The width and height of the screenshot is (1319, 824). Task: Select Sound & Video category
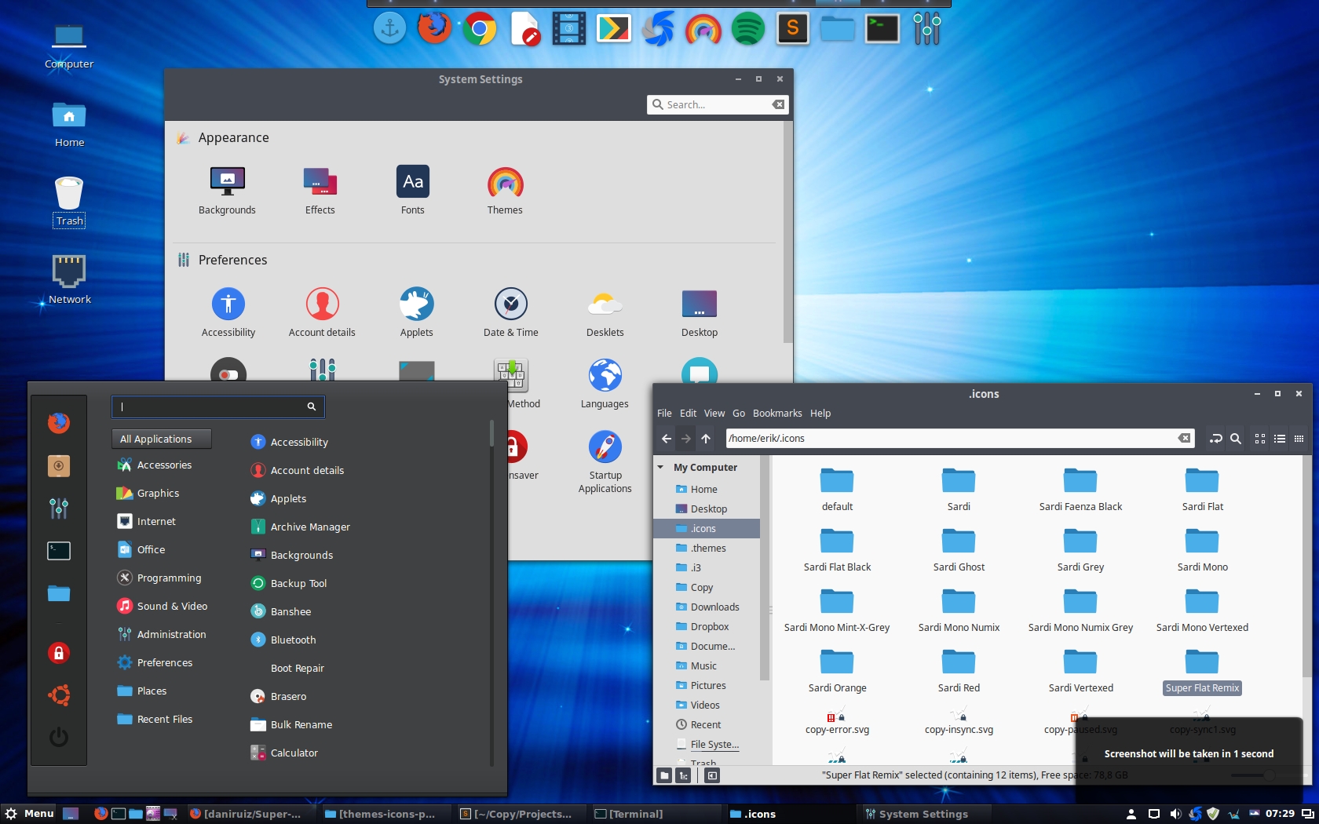[x=162, y=606]
